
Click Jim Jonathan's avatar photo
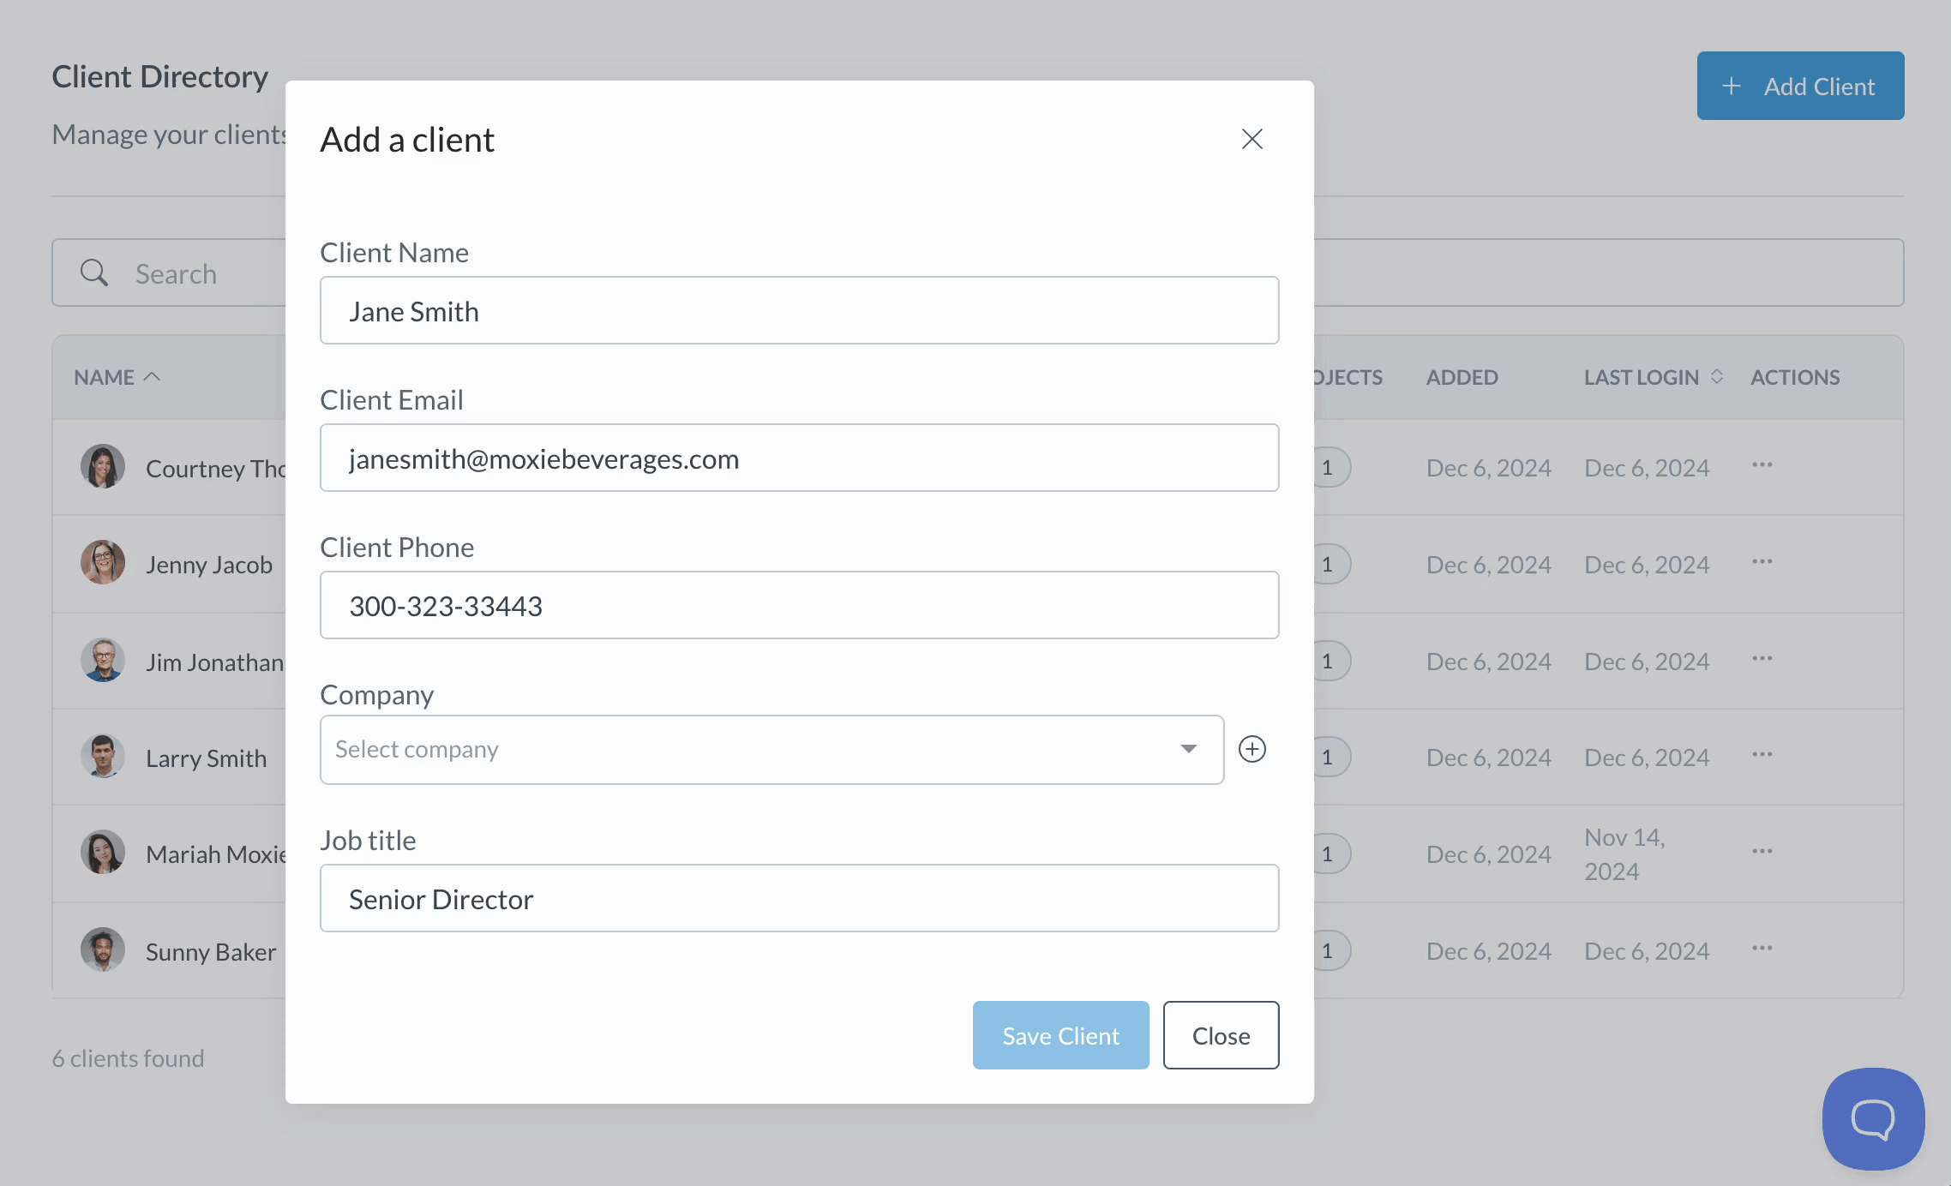point(103,661)
